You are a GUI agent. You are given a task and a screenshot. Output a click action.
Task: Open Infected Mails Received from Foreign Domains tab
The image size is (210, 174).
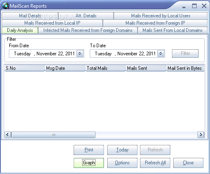(88, 30)
